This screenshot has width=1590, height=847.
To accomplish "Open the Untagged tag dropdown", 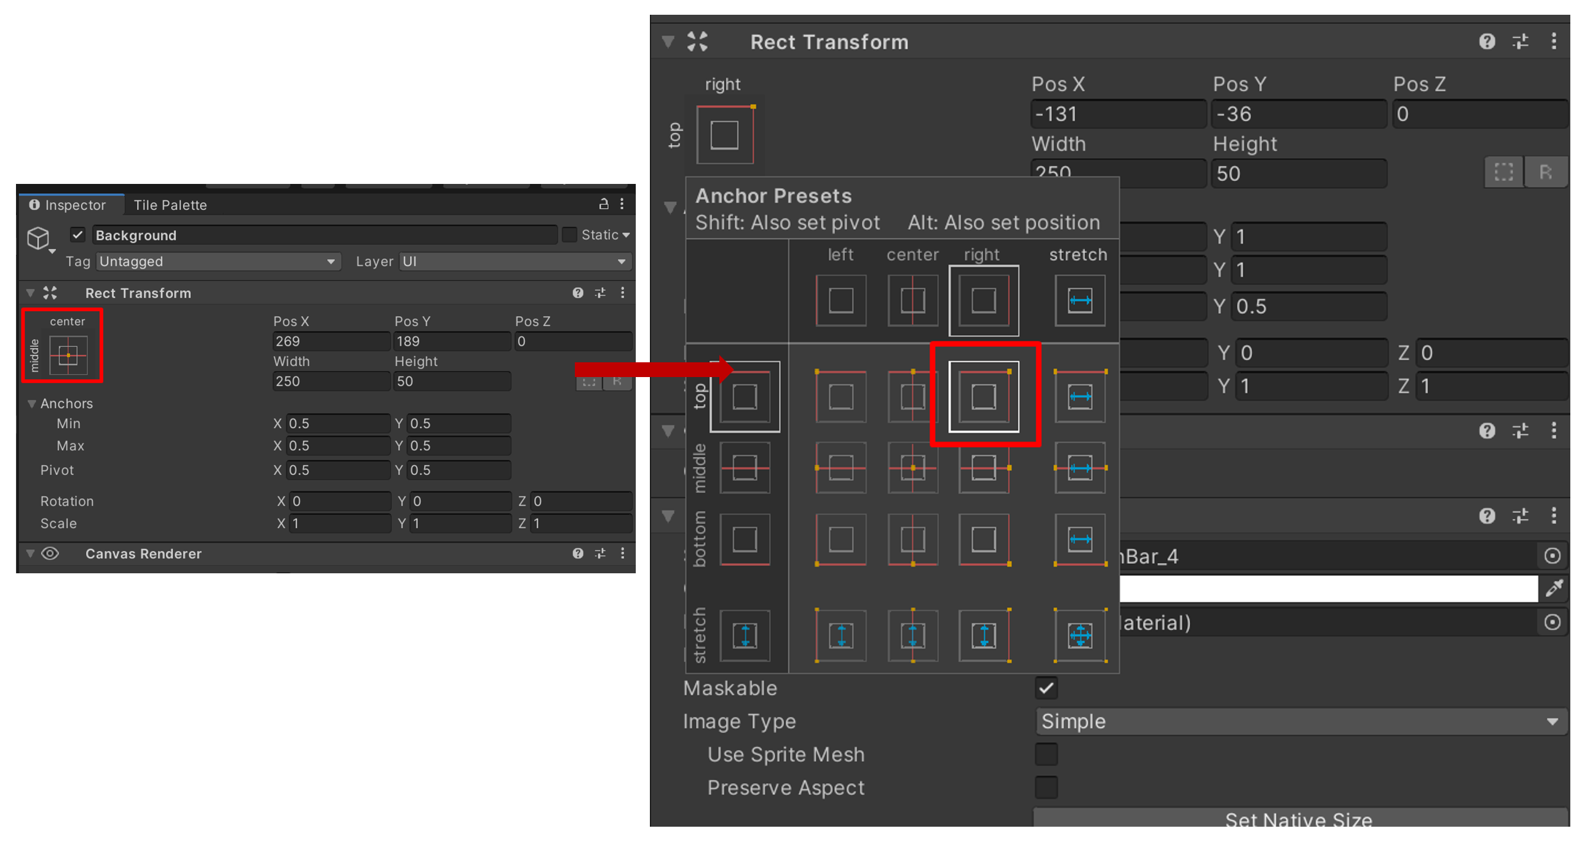I will tap(218, 261).
